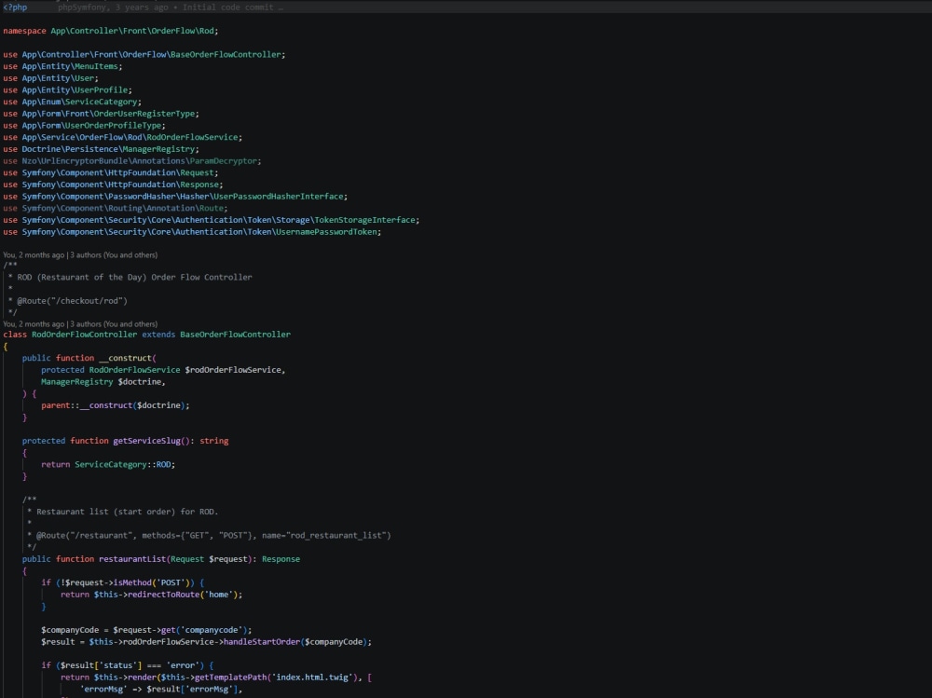932x698 pixels.
Task: Click the restaurantList function name
Action: [x=132, y=559]
